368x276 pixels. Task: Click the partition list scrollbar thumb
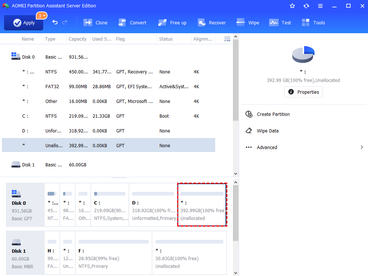[x=235, y=80]
